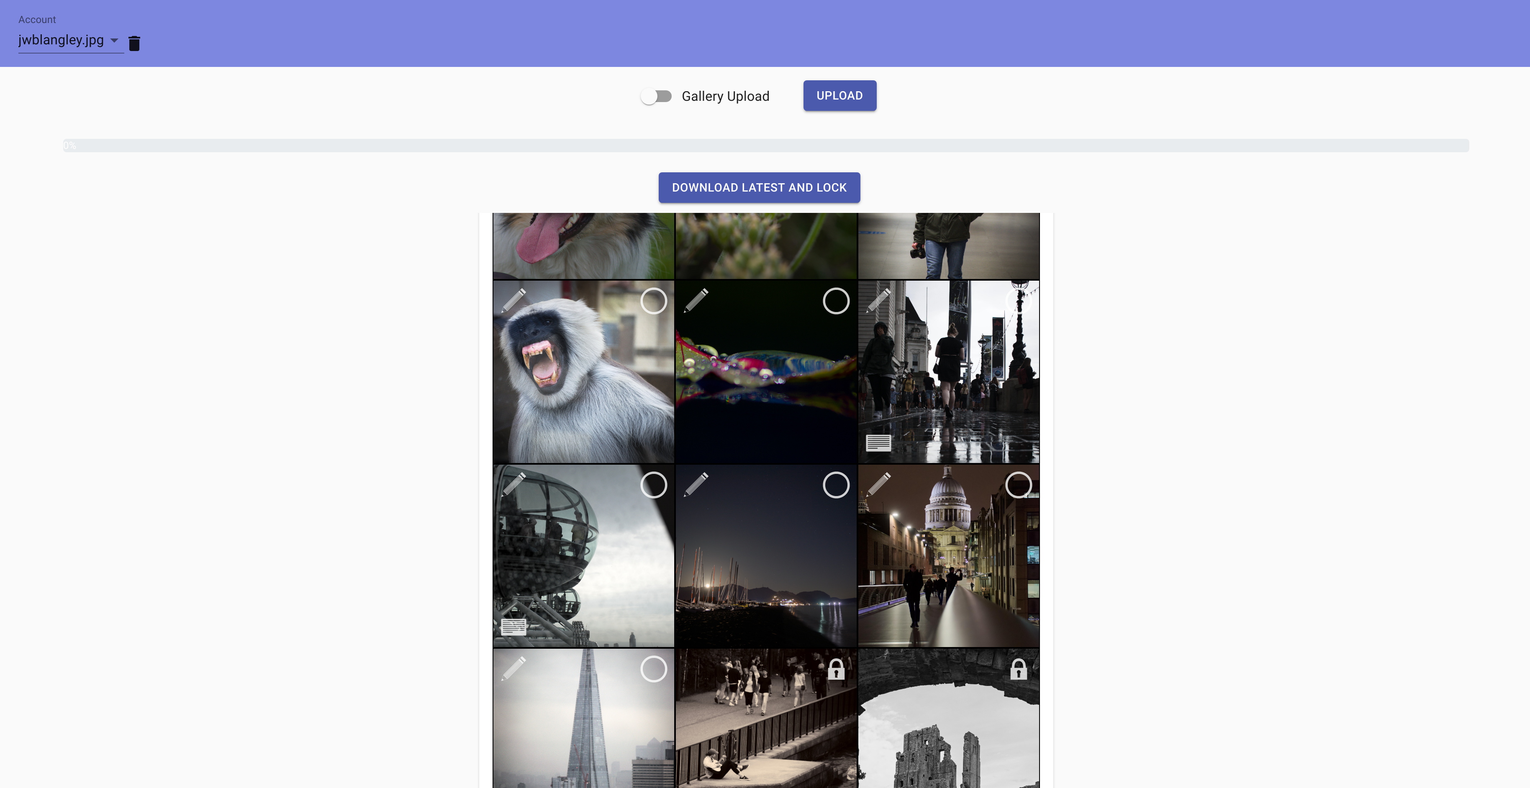This screenshot has height=788, width=1530.
Task: Click the upload progress bar
Action: (x=765, y=146)
